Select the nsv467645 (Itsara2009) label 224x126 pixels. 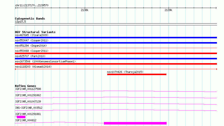point(32,35)
